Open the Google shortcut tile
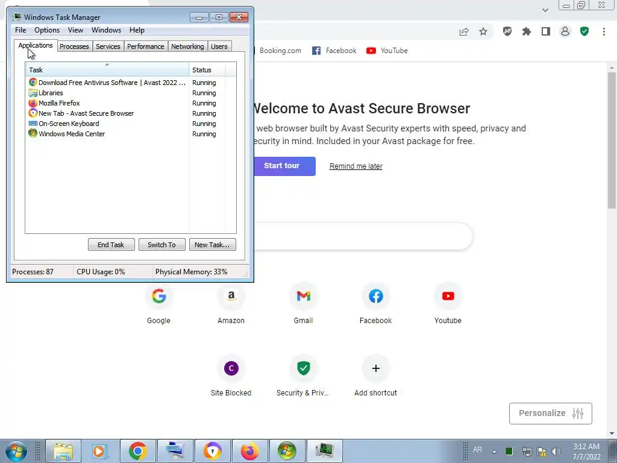Image resolution: width=617 pixels, height=463 pixels. [158, 304]
